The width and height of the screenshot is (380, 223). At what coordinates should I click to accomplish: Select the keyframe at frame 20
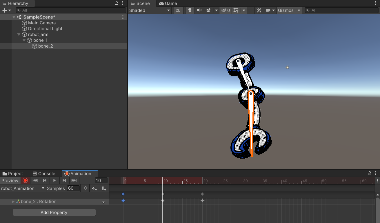(x=202, y=201)
